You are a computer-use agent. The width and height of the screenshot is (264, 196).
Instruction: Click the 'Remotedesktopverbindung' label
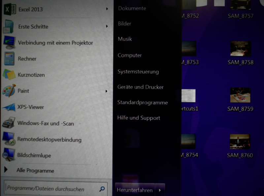49,140
